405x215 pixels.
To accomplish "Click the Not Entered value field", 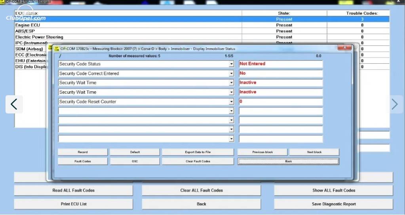I will [281, 64].
